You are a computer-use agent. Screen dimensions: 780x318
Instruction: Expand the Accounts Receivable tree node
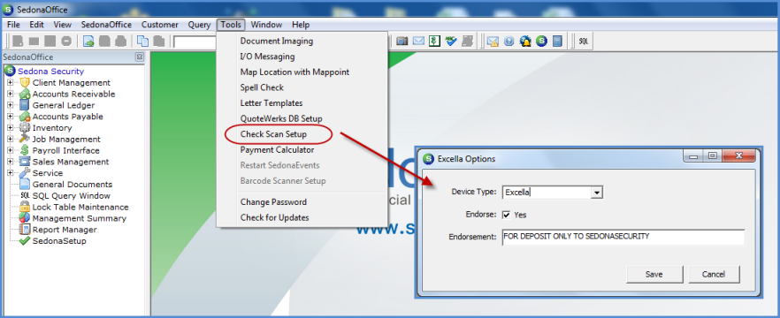point(10,94)
